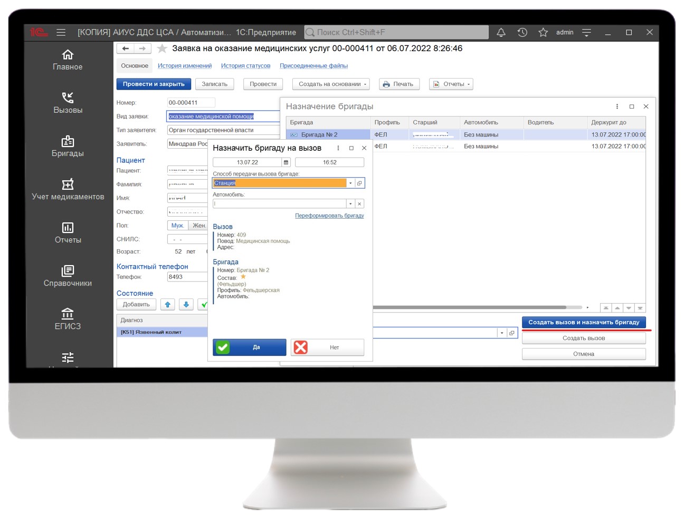Open the ЕГИСЗ section in sidebar

tap(68, 319)
